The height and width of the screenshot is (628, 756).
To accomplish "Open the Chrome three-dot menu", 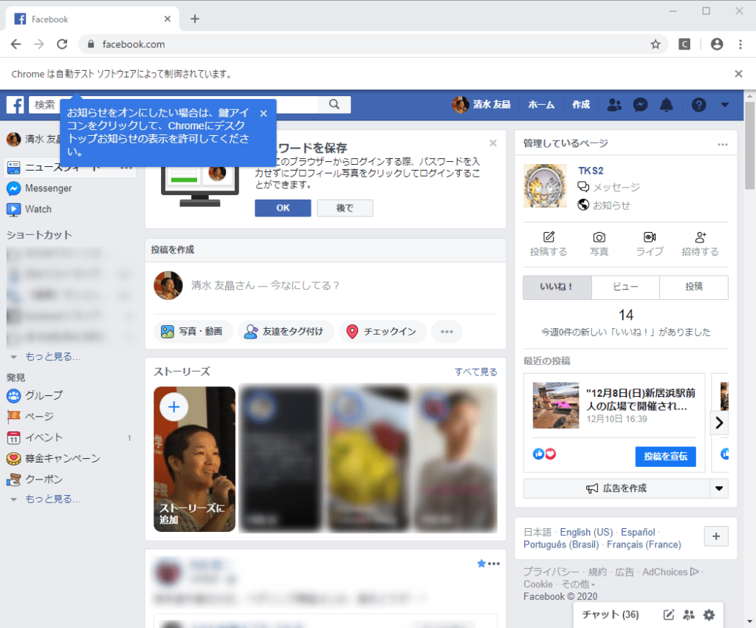I will point(740,44).
